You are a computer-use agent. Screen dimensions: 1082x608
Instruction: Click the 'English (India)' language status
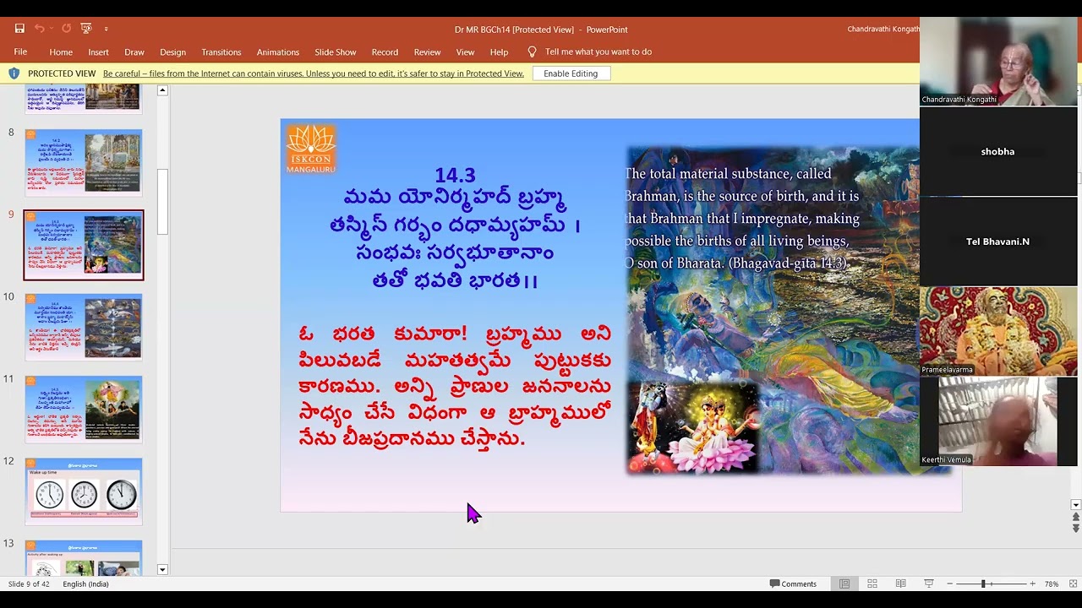click(x=85, y=584)
